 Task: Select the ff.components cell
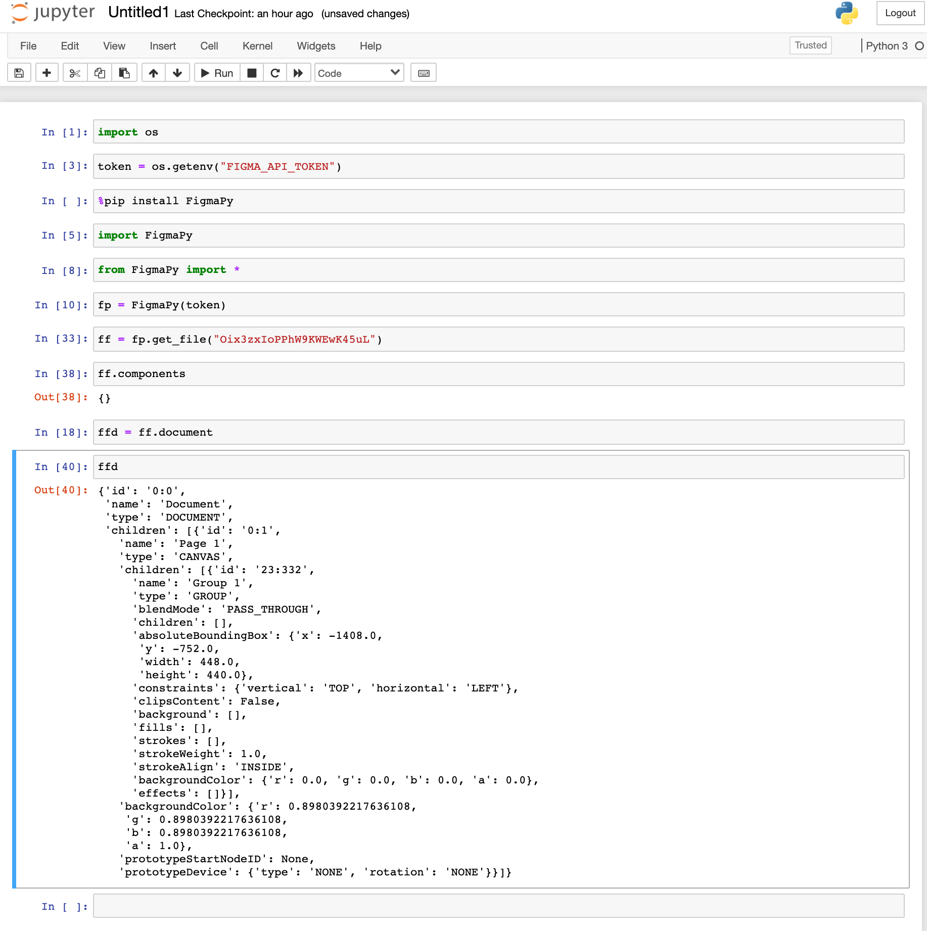click(498, 374)
